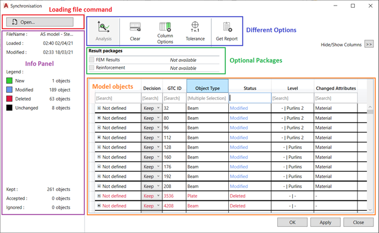Click the Hide/Show Columns arrow button
The image size is (379, 233).
click(x=369, y=44)
